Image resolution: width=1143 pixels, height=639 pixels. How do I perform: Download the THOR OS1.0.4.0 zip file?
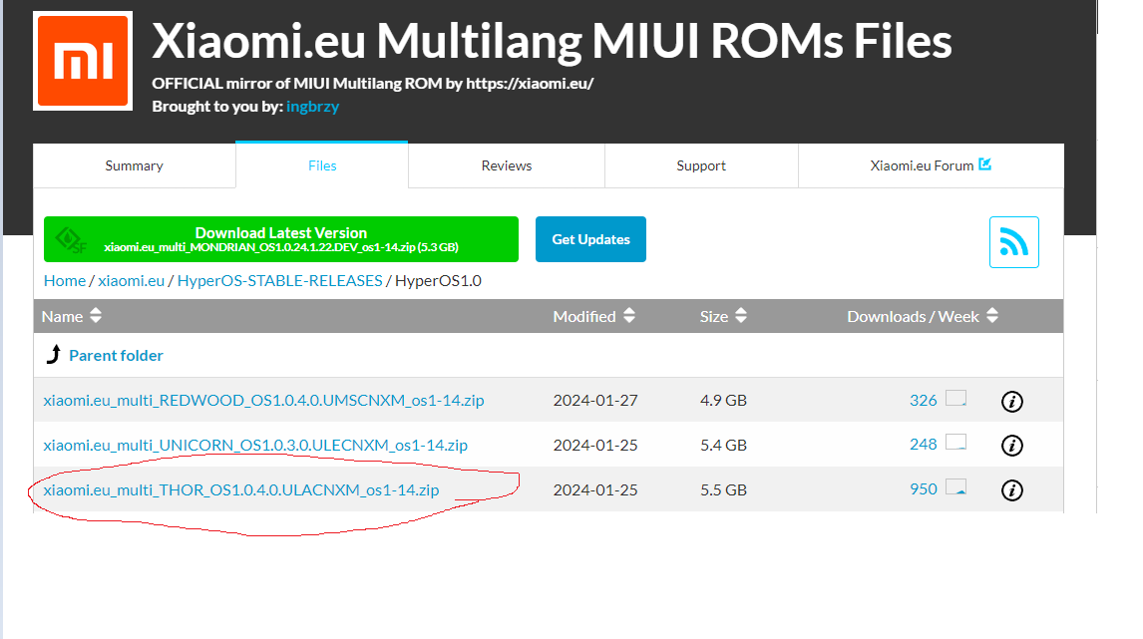pos(241,489)
